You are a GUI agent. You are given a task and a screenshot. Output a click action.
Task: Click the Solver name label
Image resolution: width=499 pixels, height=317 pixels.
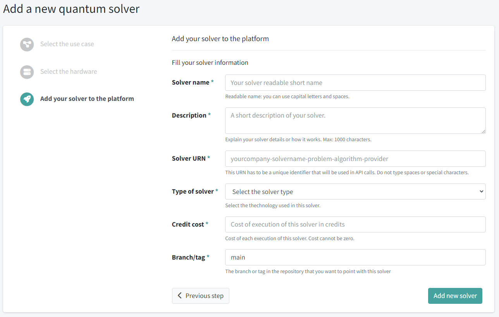[x=191, y=83]
